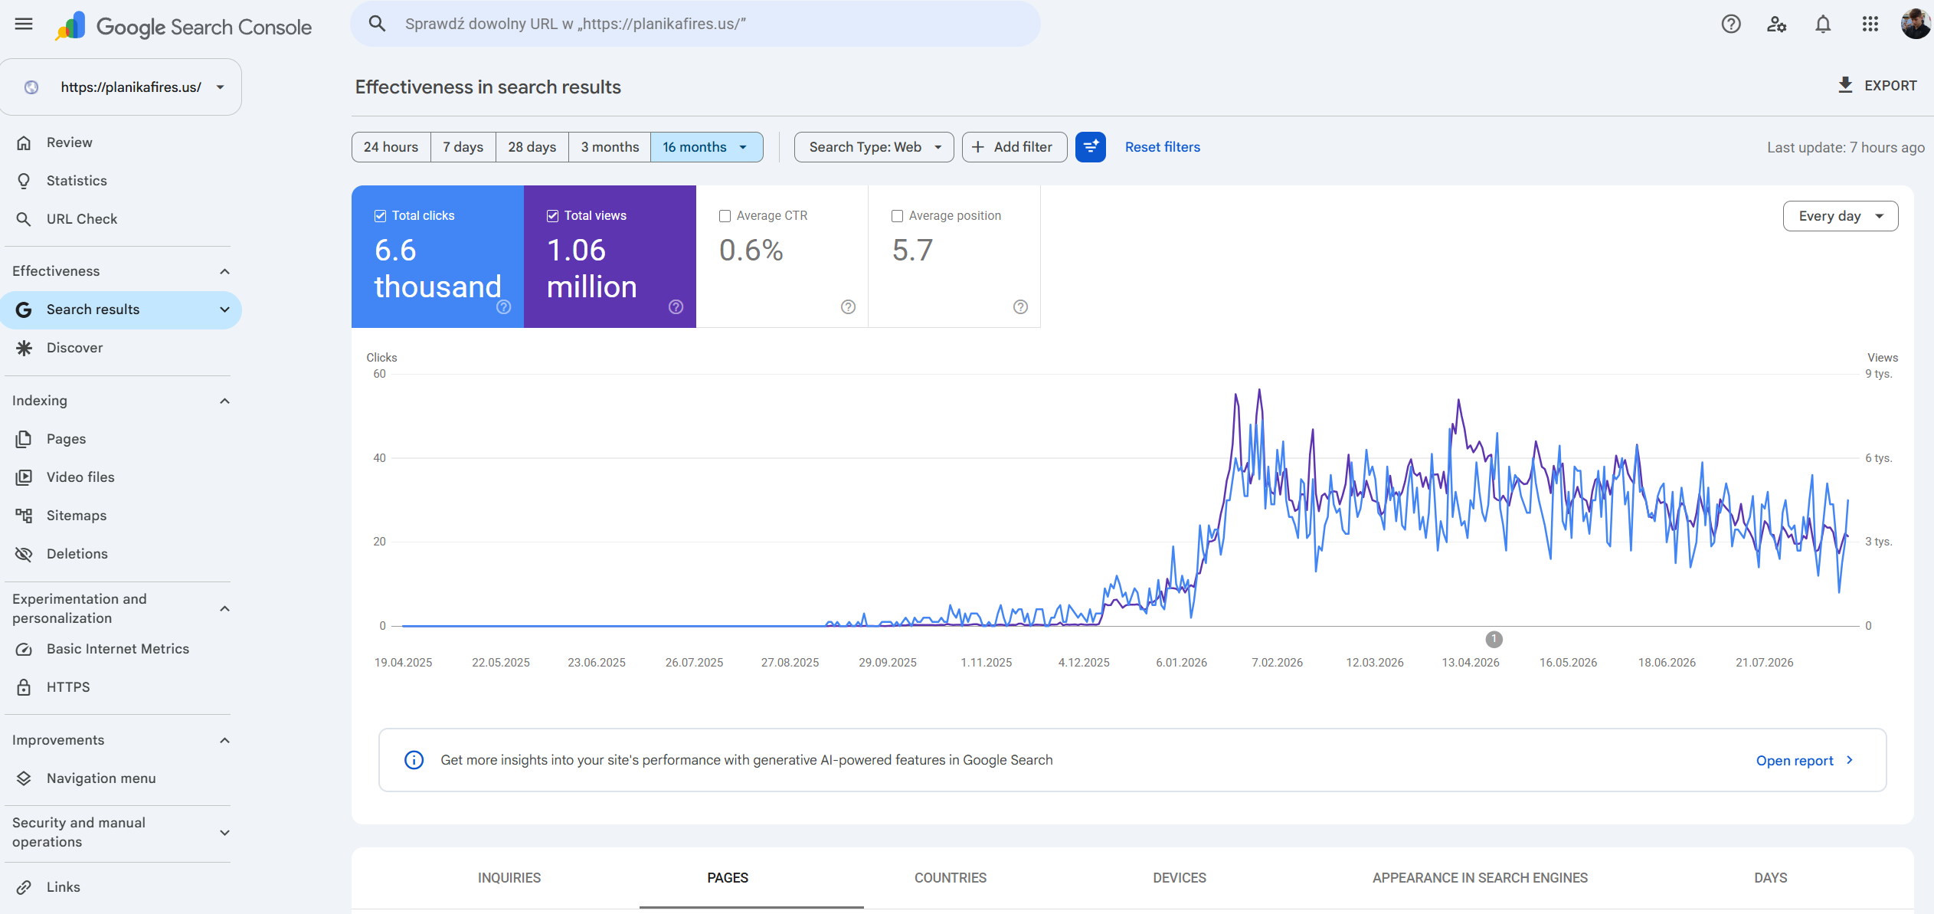Click the Sitemaps icon

click(x=24, y=516)
